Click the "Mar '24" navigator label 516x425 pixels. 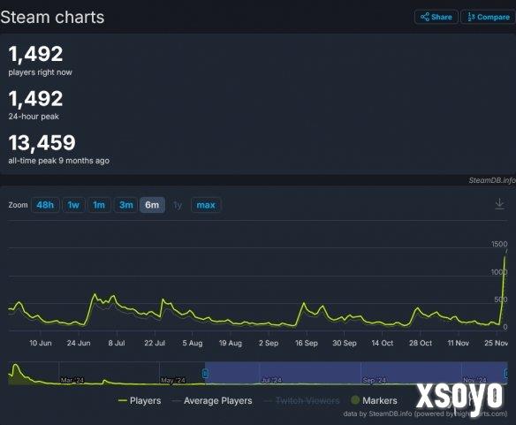pyautogui.click(x=72, y=380)
